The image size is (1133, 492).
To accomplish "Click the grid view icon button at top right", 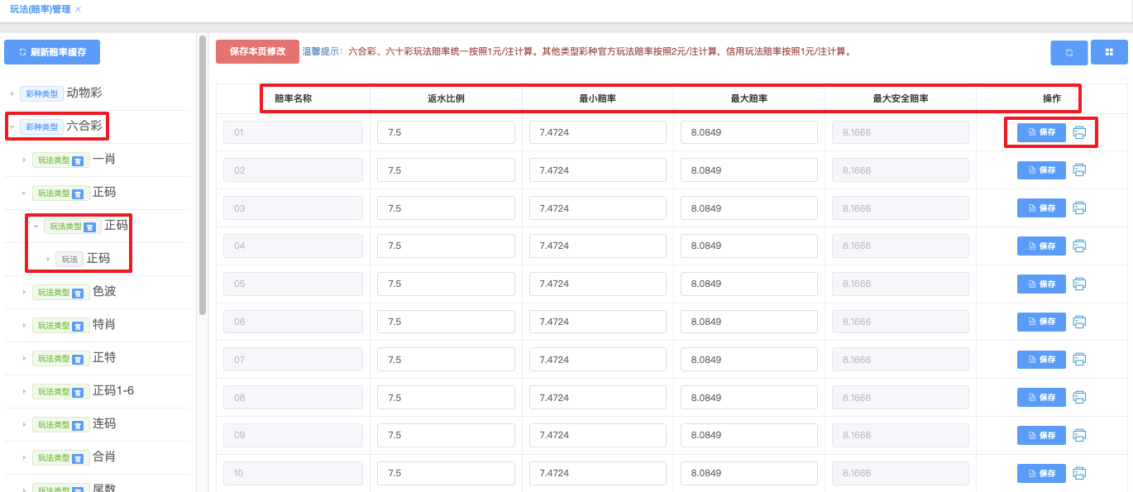I will tap(1109, 52).
